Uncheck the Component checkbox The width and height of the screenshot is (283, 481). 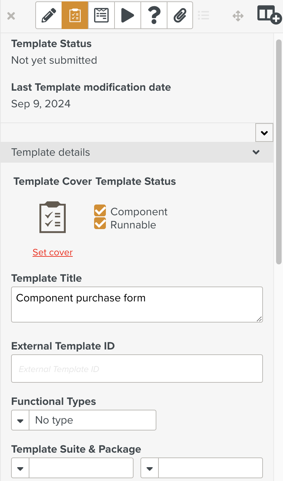(x=100, y=211)
